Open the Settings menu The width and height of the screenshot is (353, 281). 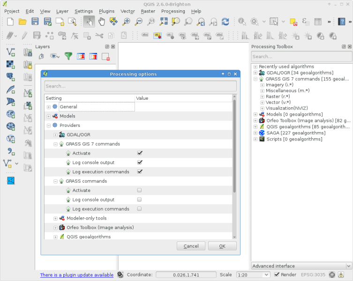coord(83,11)
